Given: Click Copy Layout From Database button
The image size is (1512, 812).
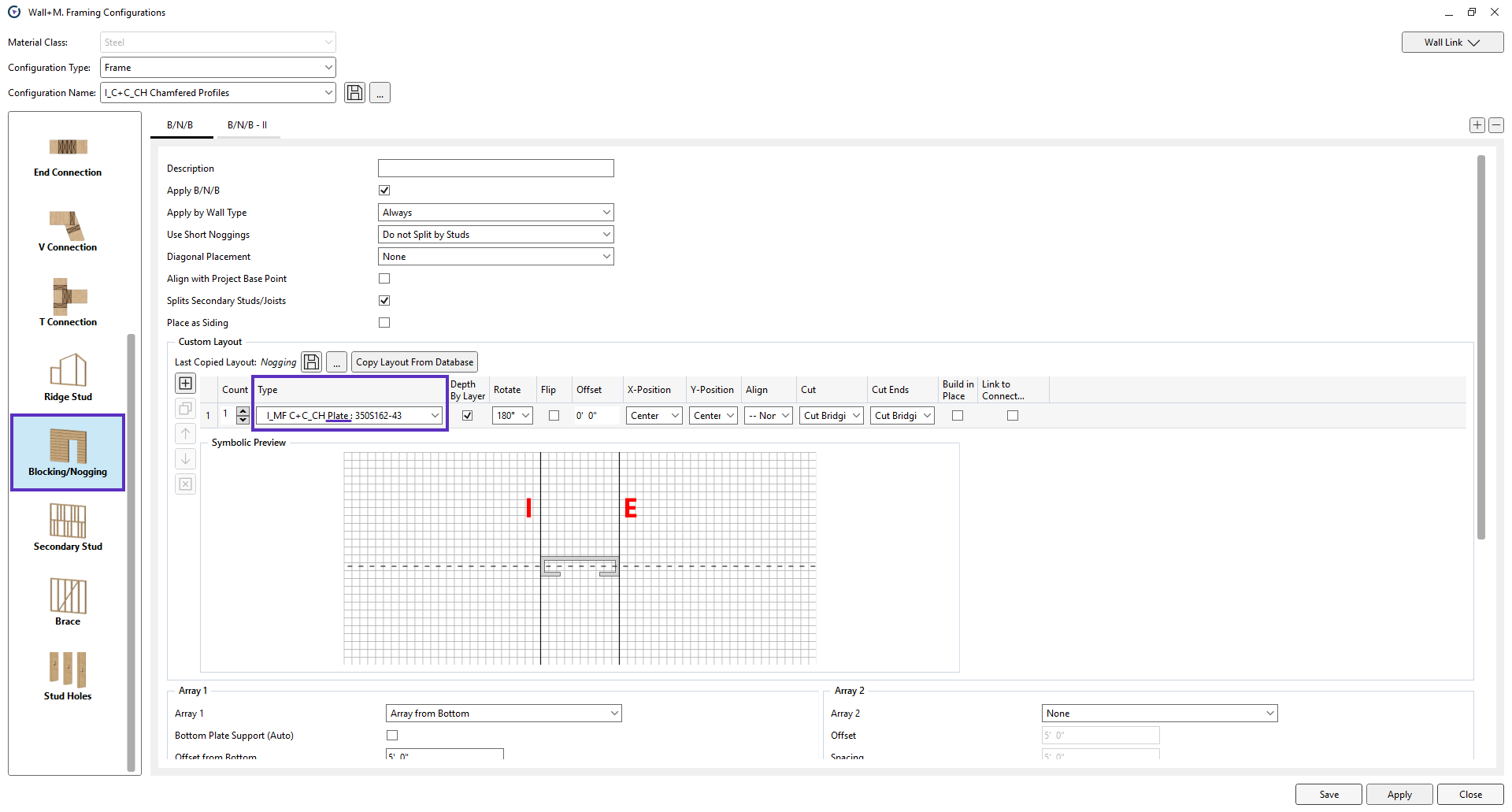Looking at the screenshot, I should [x=414, y=362].
